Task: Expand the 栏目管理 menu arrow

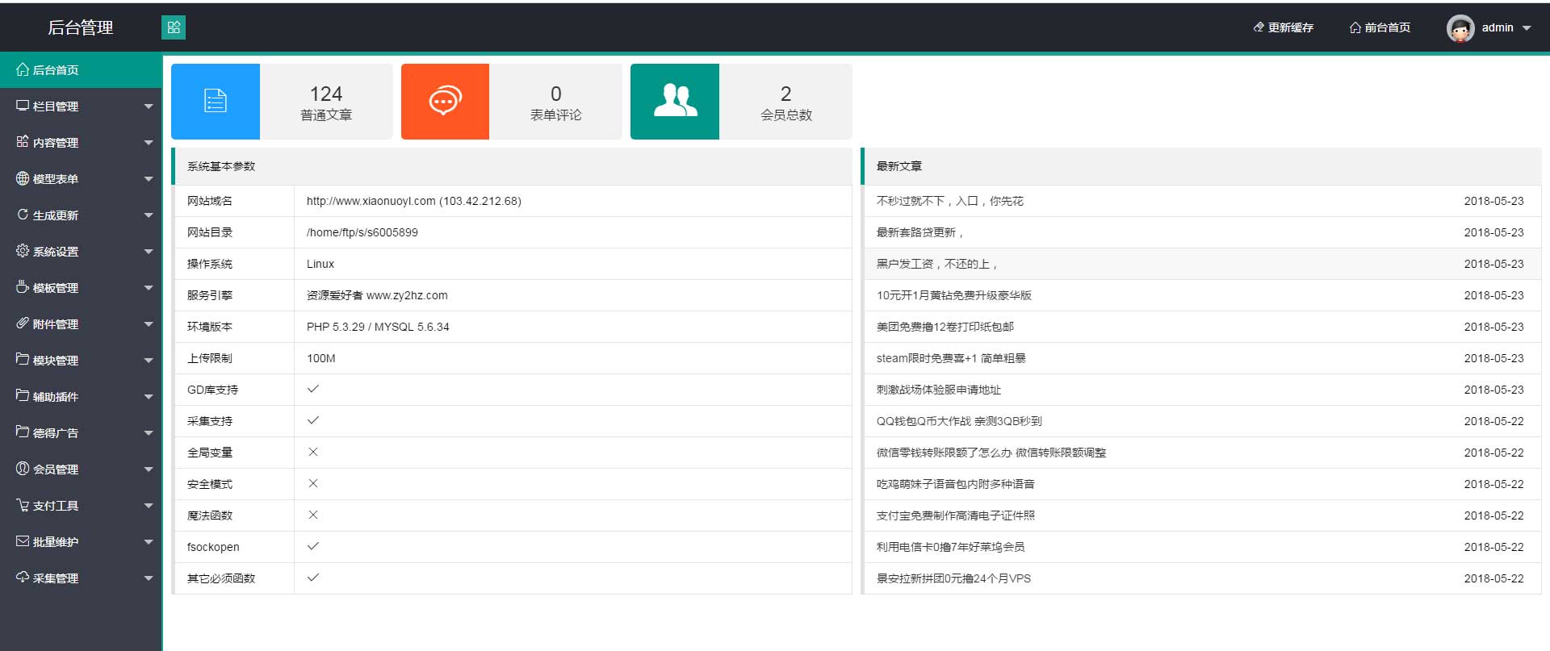Action: pos(149,106)
